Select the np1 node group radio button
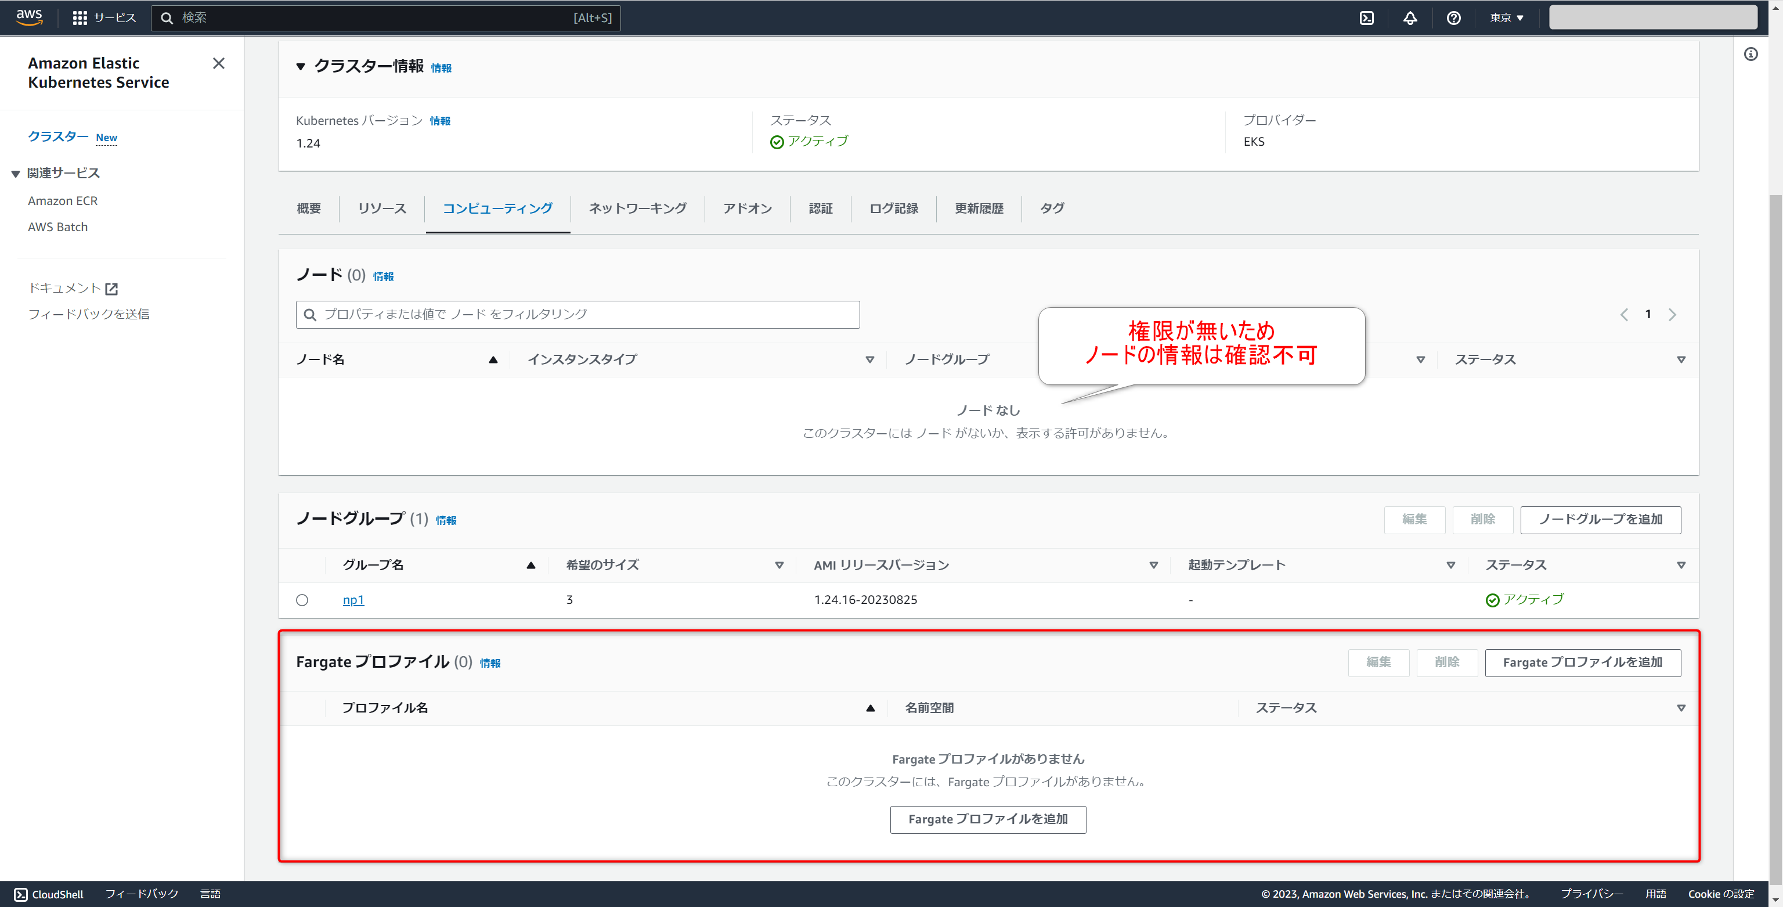 pyautogui.click(x=302, y=600)
